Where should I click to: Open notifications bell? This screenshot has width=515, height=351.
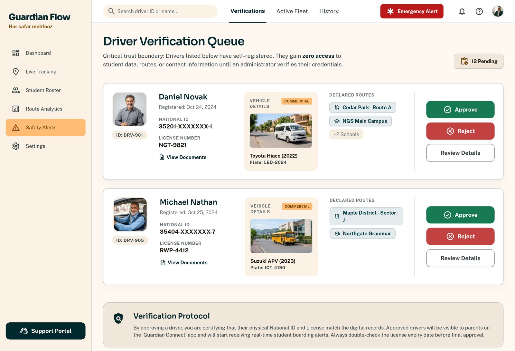click(462, 12)
